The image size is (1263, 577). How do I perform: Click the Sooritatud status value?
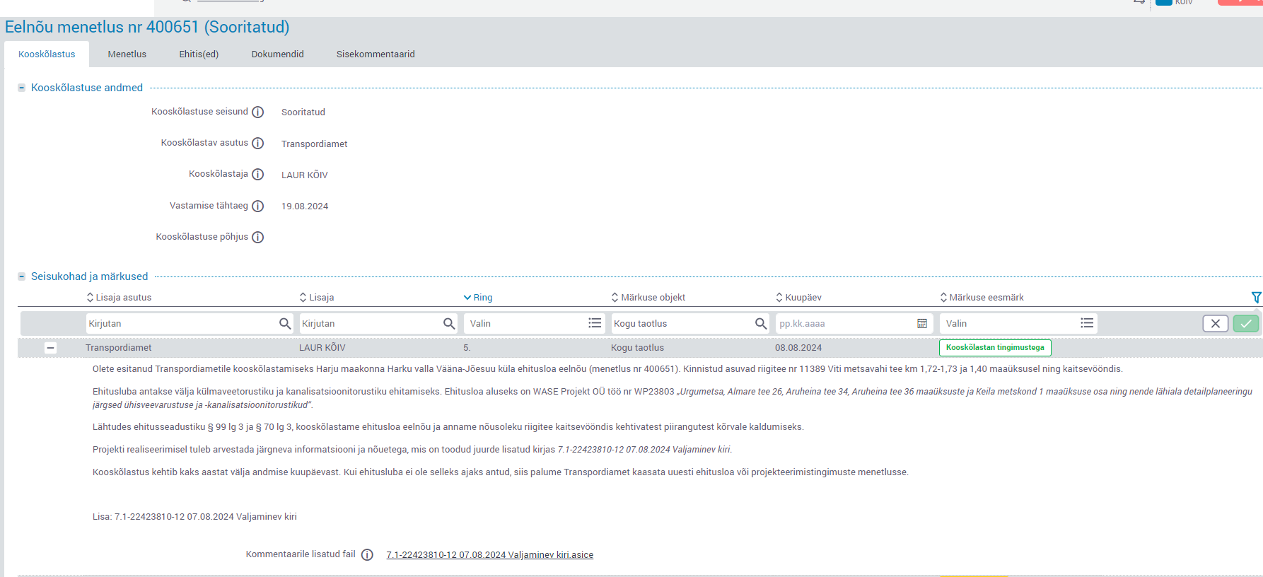tap(303, 112)
